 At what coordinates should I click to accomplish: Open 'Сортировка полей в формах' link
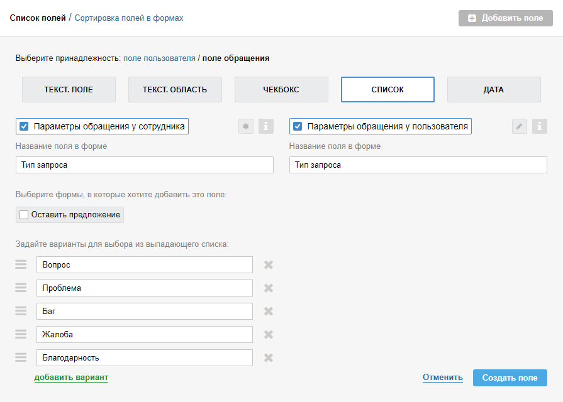(129, 18)
